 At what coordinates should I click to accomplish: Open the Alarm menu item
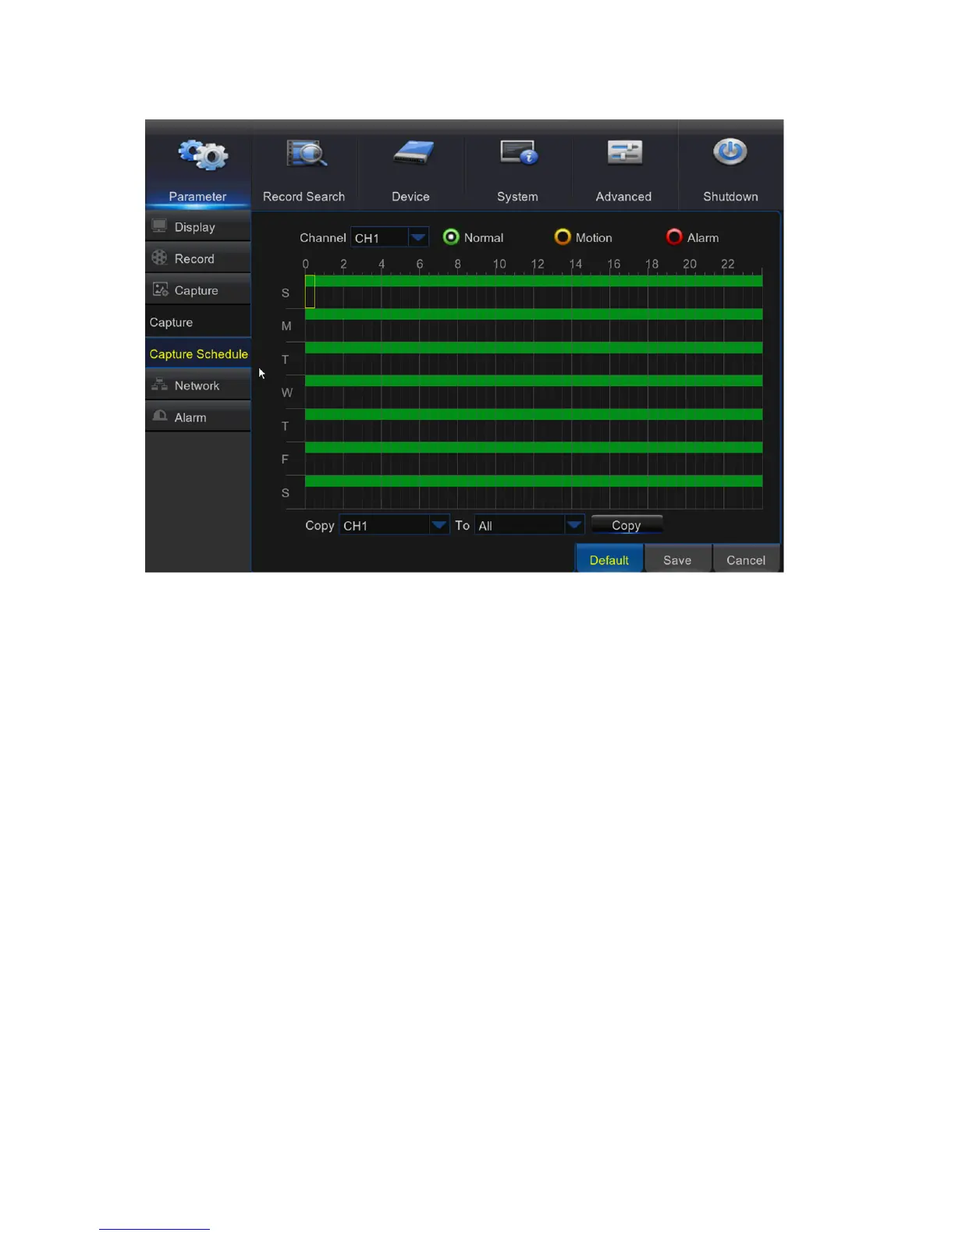point(198,417)
